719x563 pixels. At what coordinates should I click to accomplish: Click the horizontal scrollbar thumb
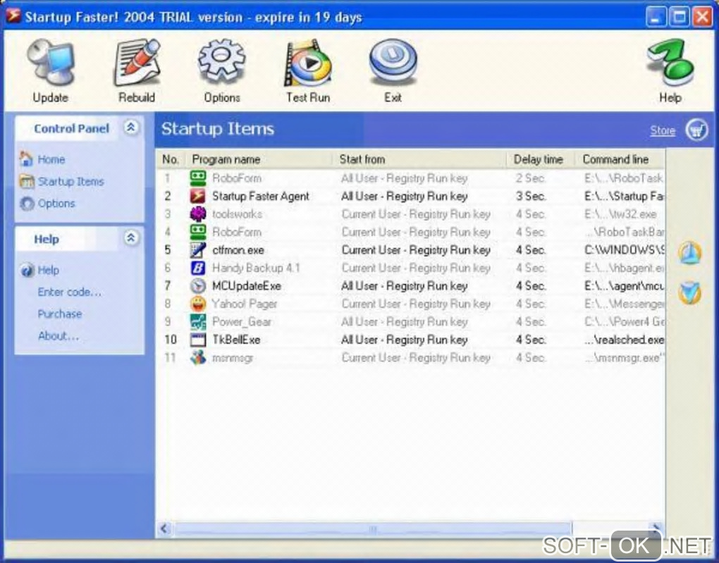pos(373,528)
